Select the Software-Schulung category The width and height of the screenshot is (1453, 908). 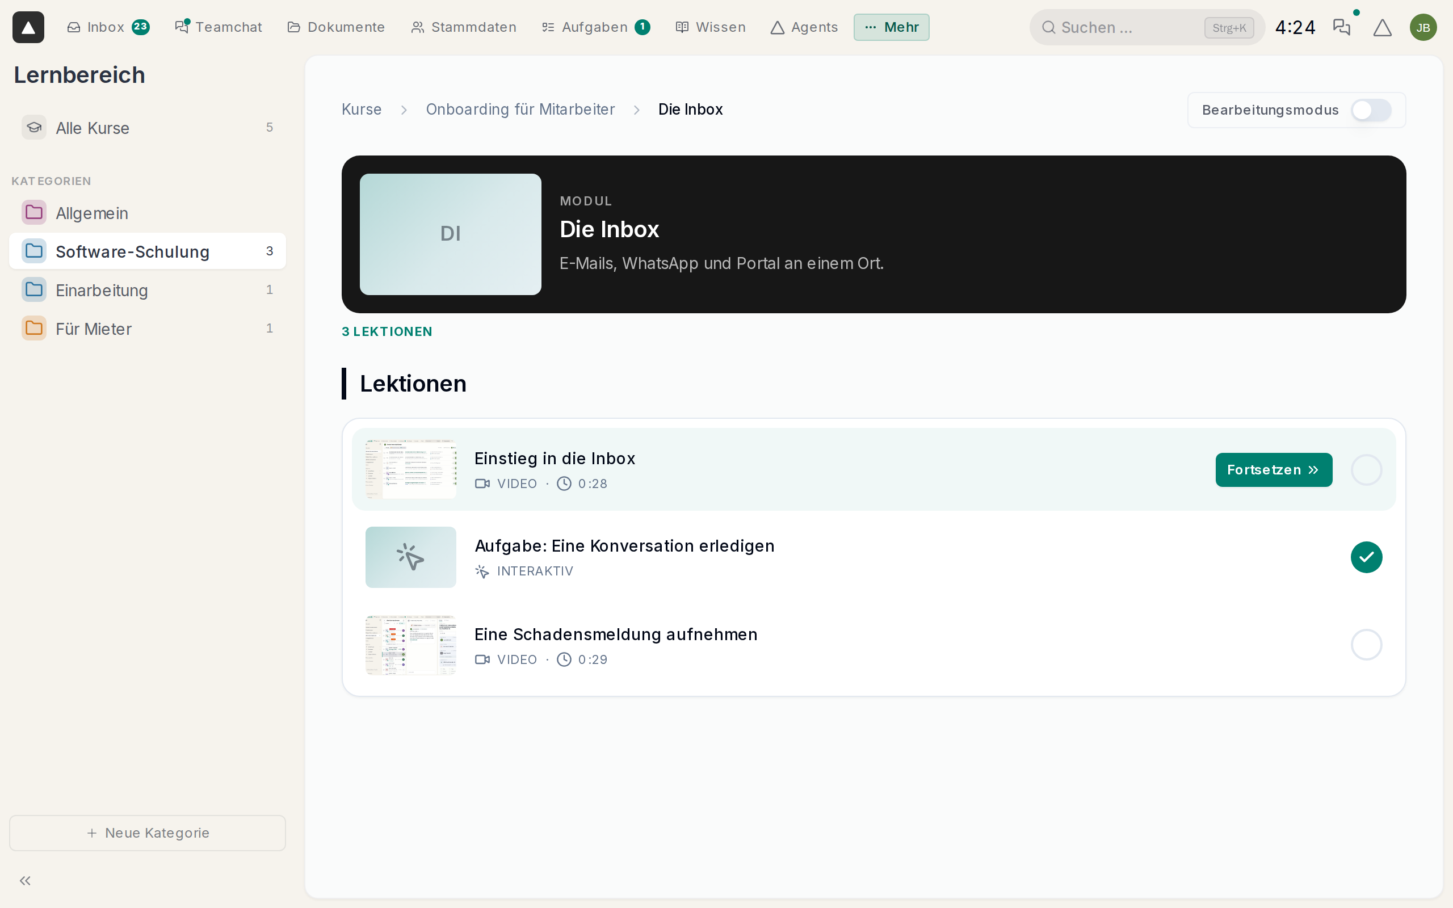pos(147,251)
